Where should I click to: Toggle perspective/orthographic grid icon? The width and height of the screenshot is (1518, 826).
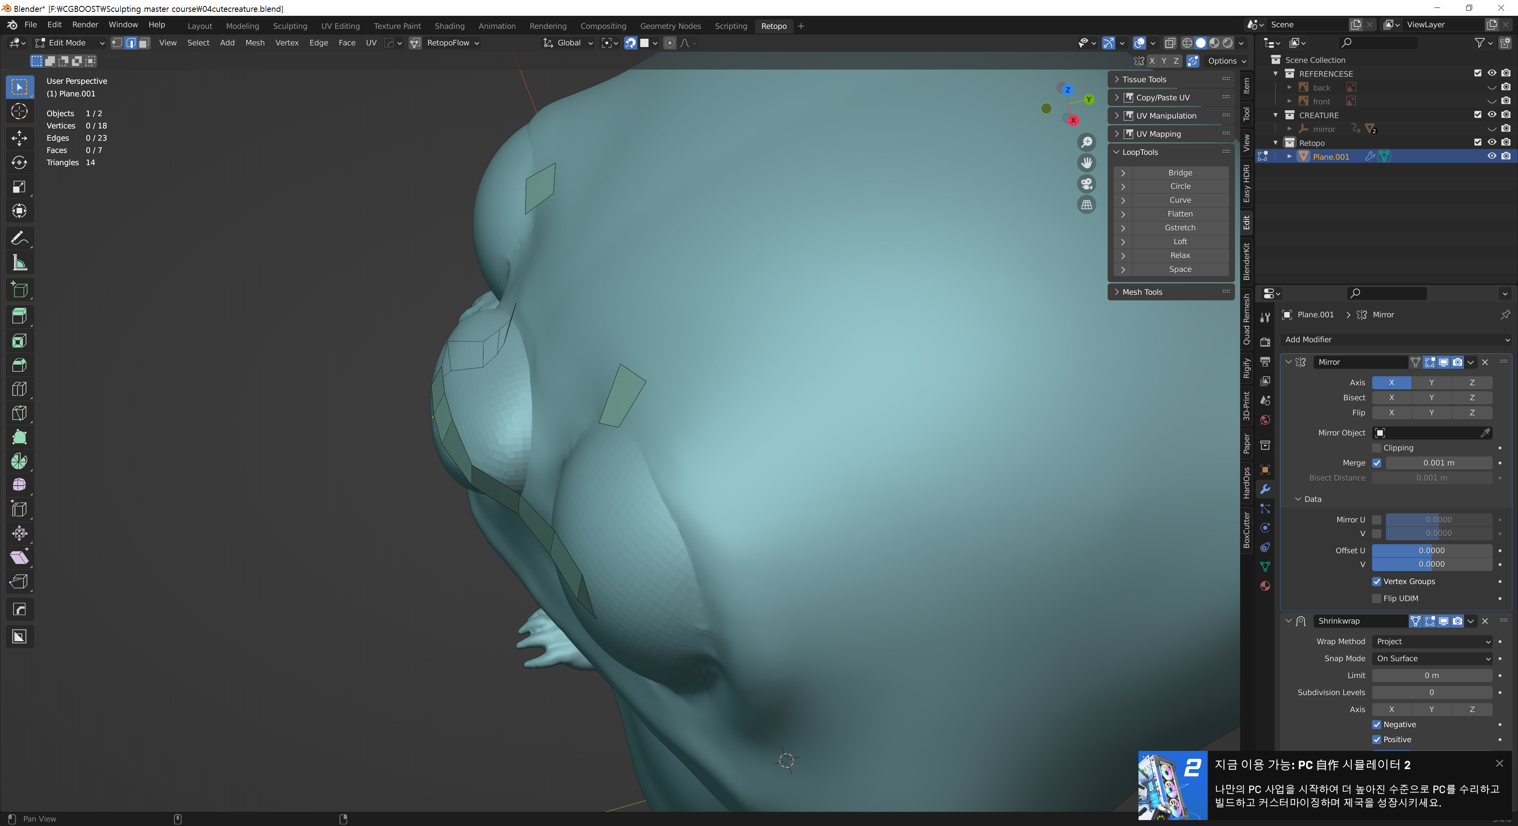click(x=1087, y=205)
